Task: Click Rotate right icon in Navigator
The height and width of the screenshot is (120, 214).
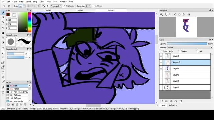Action: pyautogui.click(x=184, y=14)
